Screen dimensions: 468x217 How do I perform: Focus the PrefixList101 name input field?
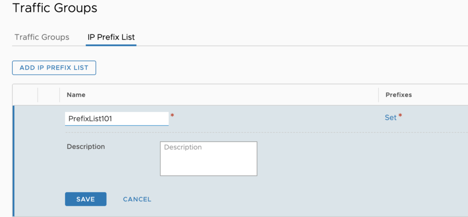(x=117, y=119)
